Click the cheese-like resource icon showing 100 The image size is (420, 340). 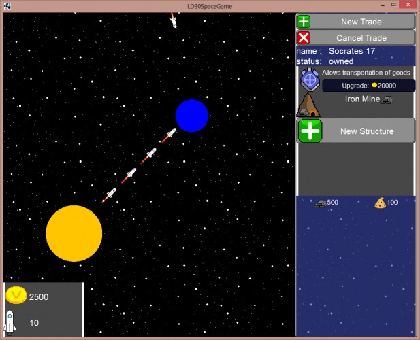point(380,203)
